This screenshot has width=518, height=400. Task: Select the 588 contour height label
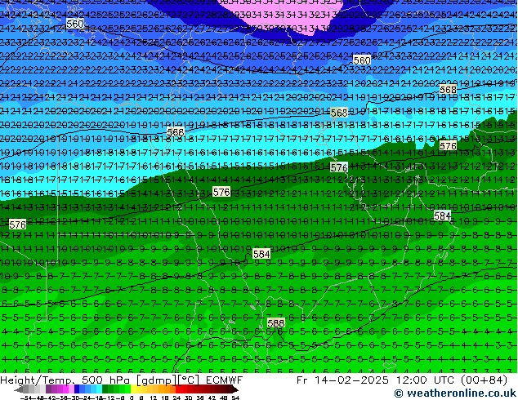pyautogui.click(x=276, y=322)
